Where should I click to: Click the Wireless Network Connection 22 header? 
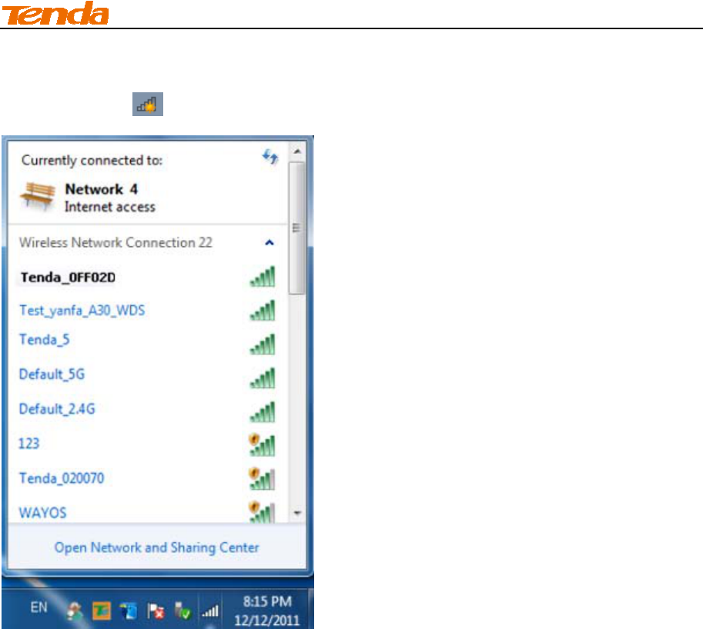pyautogui.click(x=115, y=243)
